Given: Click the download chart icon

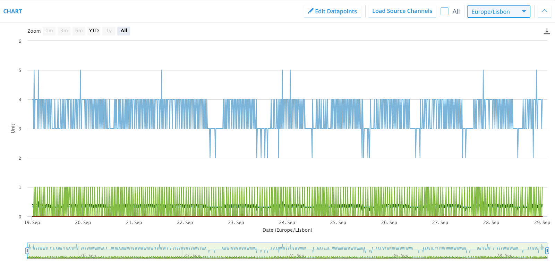Looking at the screenshot, I should tap(547, 31).
